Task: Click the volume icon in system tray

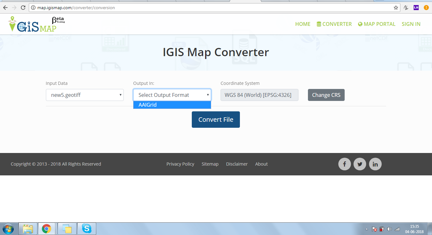Action: [389, 229]
